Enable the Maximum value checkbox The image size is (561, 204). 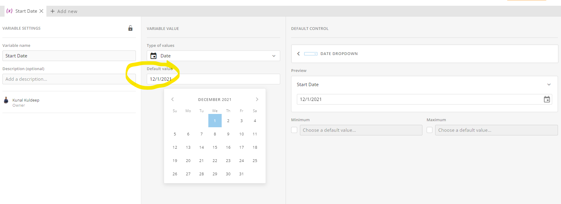point(429,130)
